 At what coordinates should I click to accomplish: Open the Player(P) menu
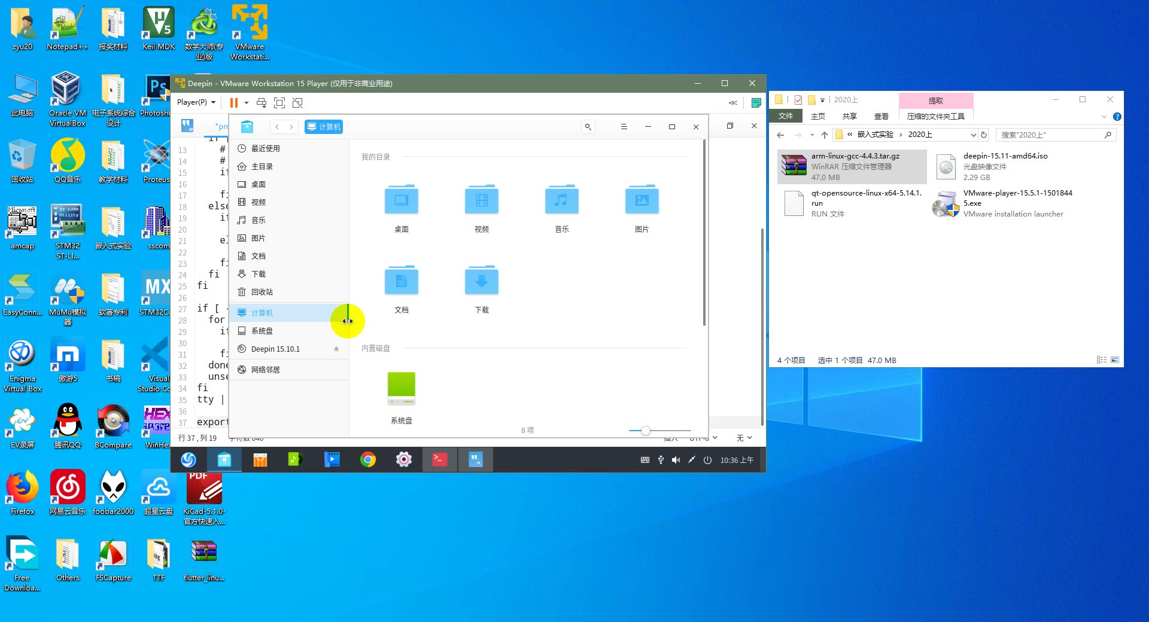[196, 102]
